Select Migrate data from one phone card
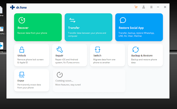The image size is (177, 109). [x=108, y=55]
